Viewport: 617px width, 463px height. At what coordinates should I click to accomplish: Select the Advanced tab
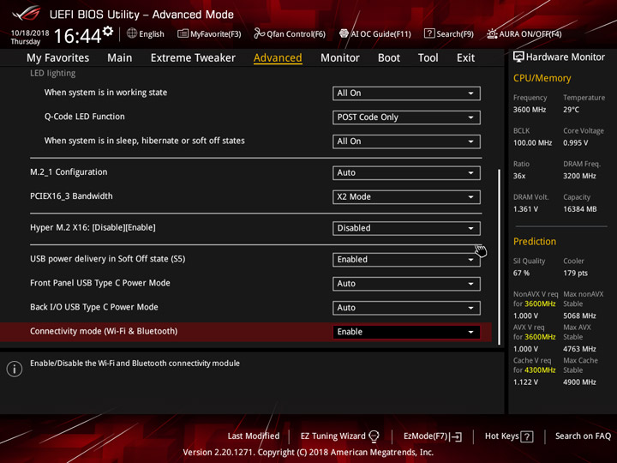point(278,58)
